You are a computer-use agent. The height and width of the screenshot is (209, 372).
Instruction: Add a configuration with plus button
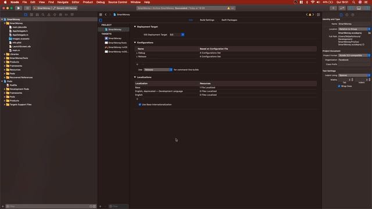[x=137, y=64]
